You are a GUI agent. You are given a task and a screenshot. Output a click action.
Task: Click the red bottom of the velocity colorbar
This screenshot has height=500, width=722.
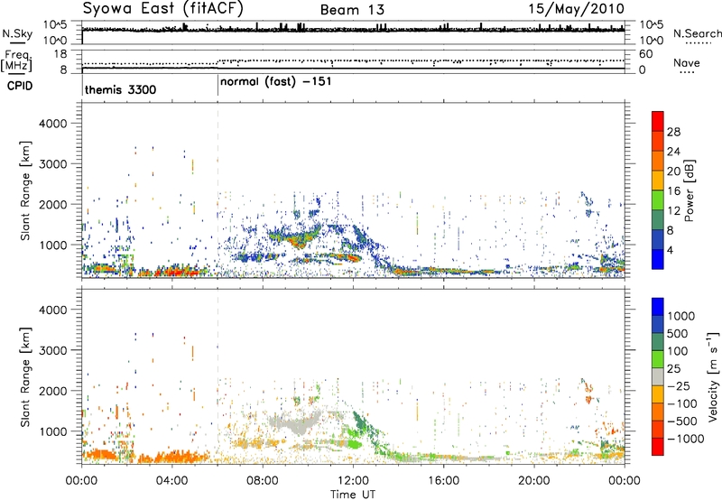(658, 447)
